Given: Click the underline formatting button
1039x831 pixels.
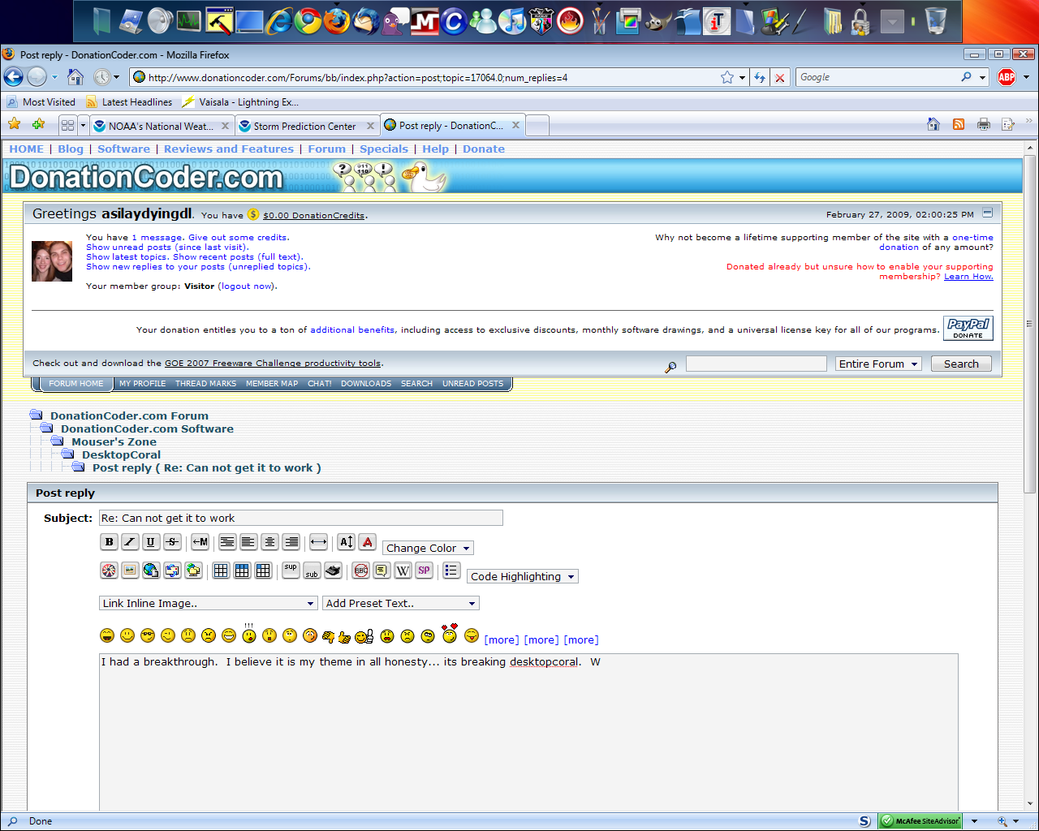Looking at the screenshot, I should coord(151,542).
